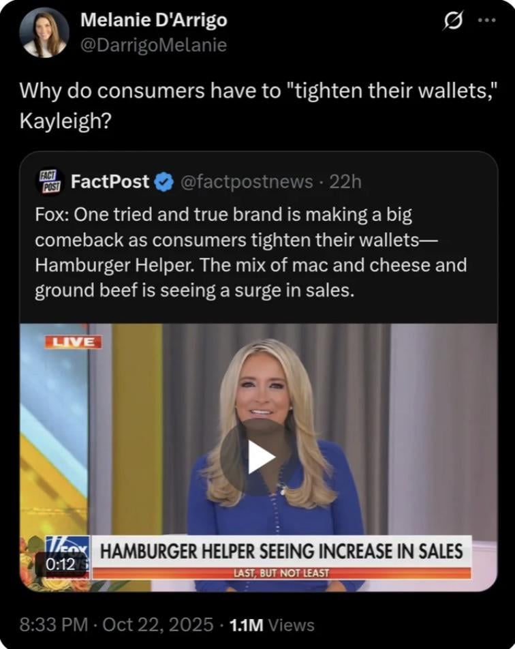
Task: Click the main tweet text mentioning Kayleigh
Action: [257, 106]
